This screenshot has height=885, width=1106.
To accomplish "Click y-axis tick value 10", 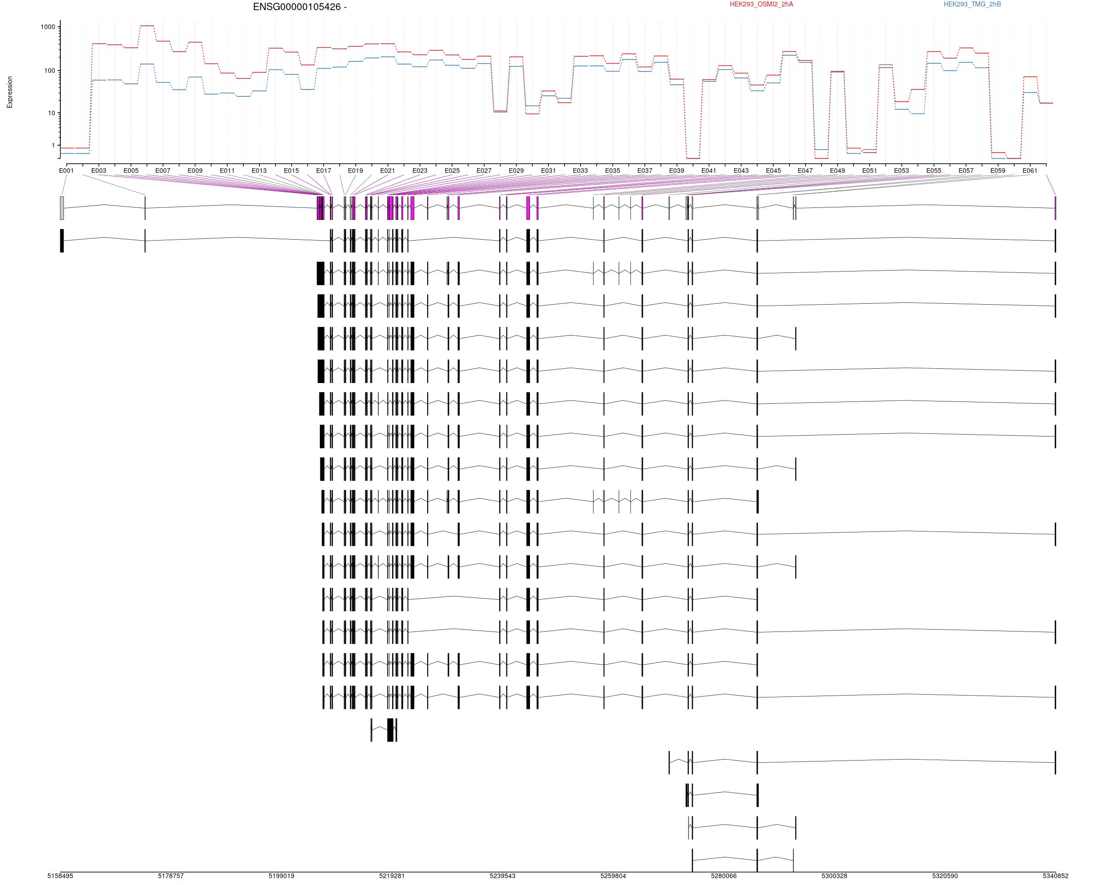I will [52, 113].
